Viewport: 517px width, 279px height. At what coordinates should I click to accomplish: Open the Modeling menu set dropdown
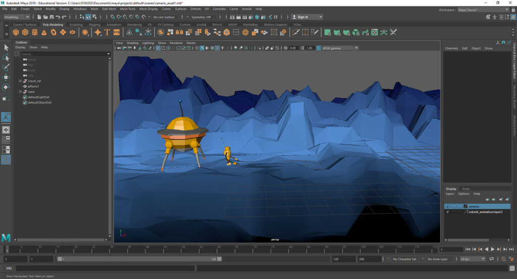(x=17, y=17)
